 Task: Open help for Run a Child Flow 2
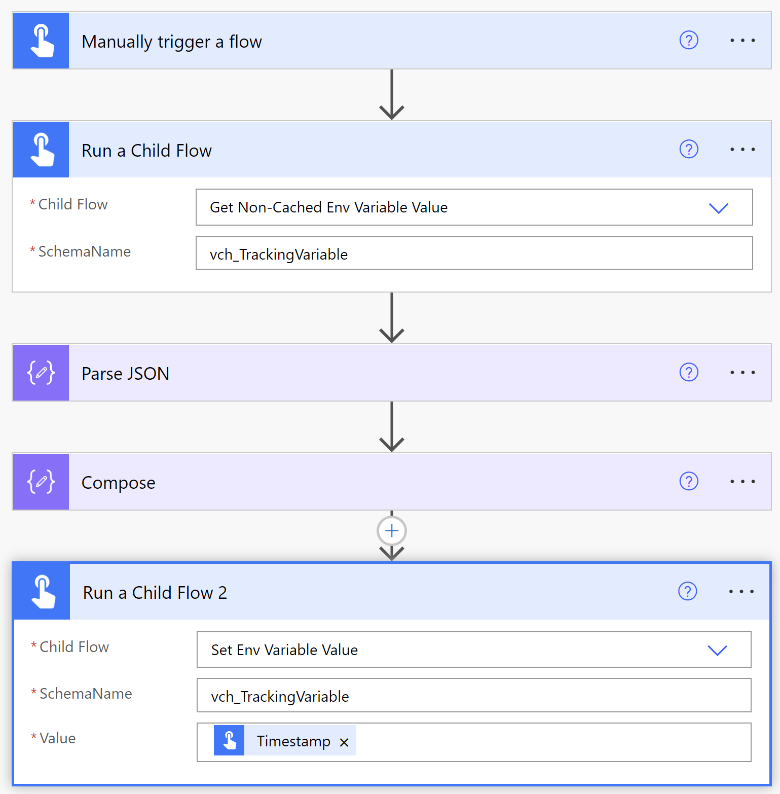pyautogui.click(x=687, y=591)
